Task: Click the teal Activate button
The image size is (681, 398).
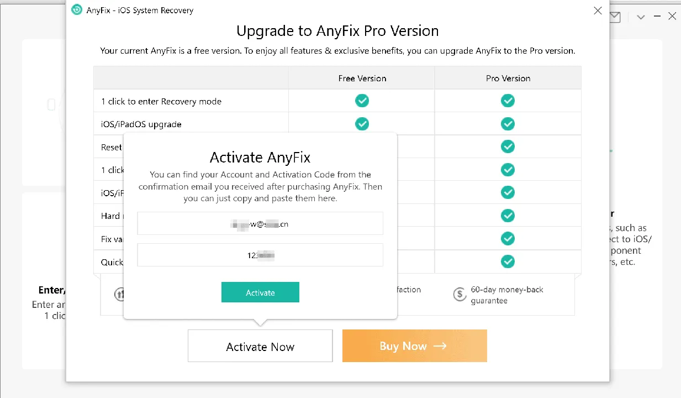Action: [260, 292]
